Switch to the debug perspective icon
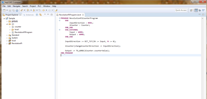The image size is (207, 99). coord(200,10)
